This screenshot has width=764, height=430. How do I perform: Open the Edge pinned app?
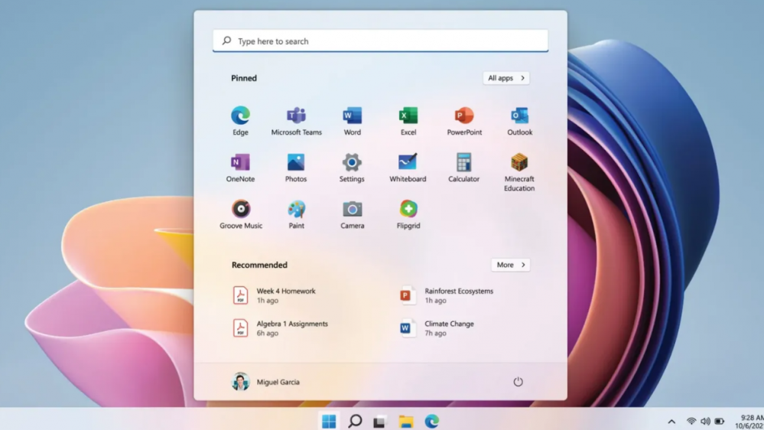tap(240, 121)
